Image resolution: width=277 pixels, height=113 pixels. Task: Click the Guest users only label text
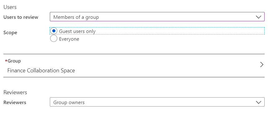77,31
